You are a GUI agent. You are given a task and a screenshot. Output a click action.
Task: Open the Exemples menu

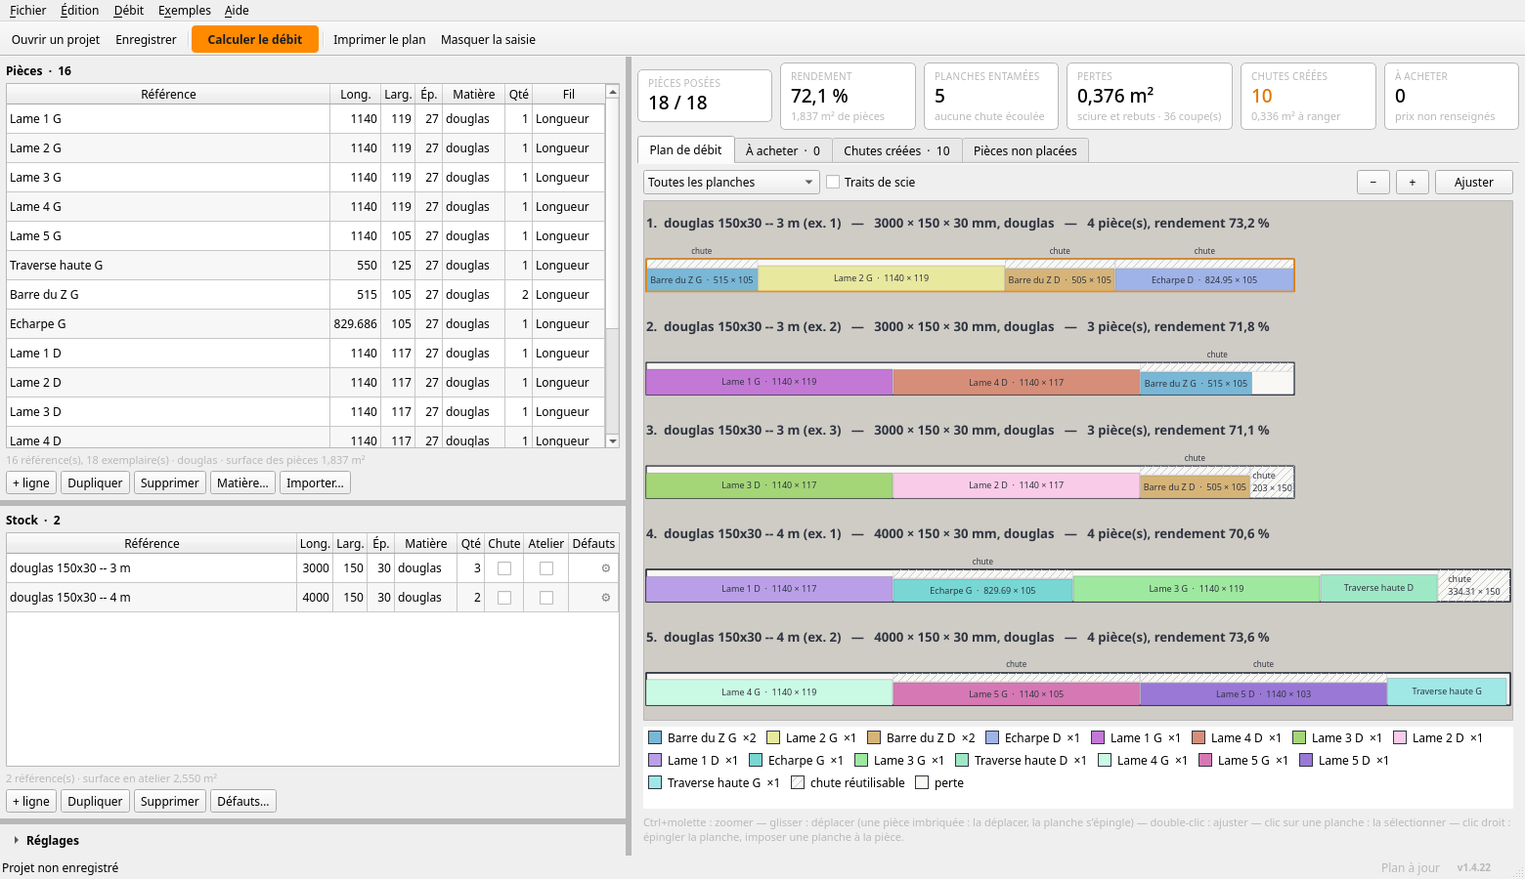click(184, 11)
